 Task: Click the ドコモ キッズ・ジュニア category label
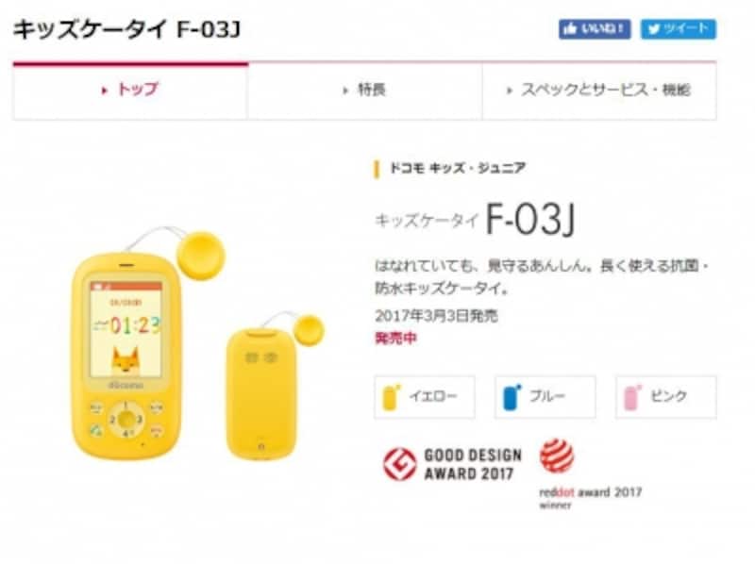point(458,169)
